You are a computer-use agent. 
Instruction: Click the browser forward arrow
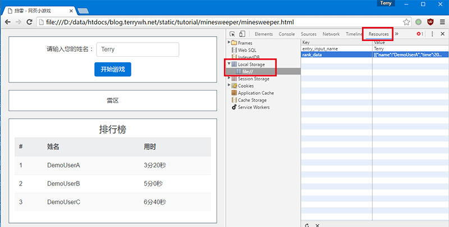pyautogui.click(x=19, y=22)
